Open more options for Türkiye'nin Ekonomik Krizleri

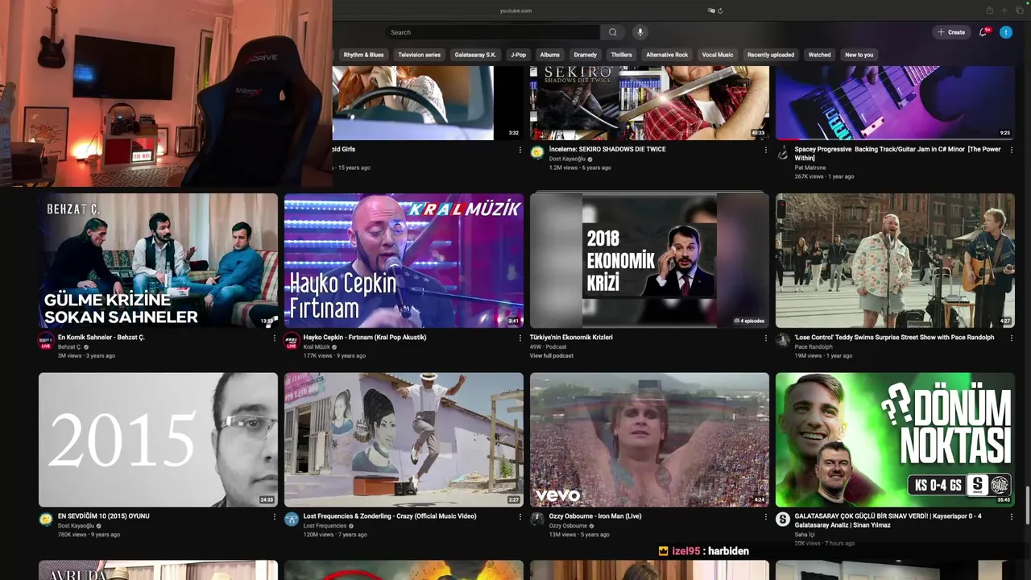[x=765, y=338]
